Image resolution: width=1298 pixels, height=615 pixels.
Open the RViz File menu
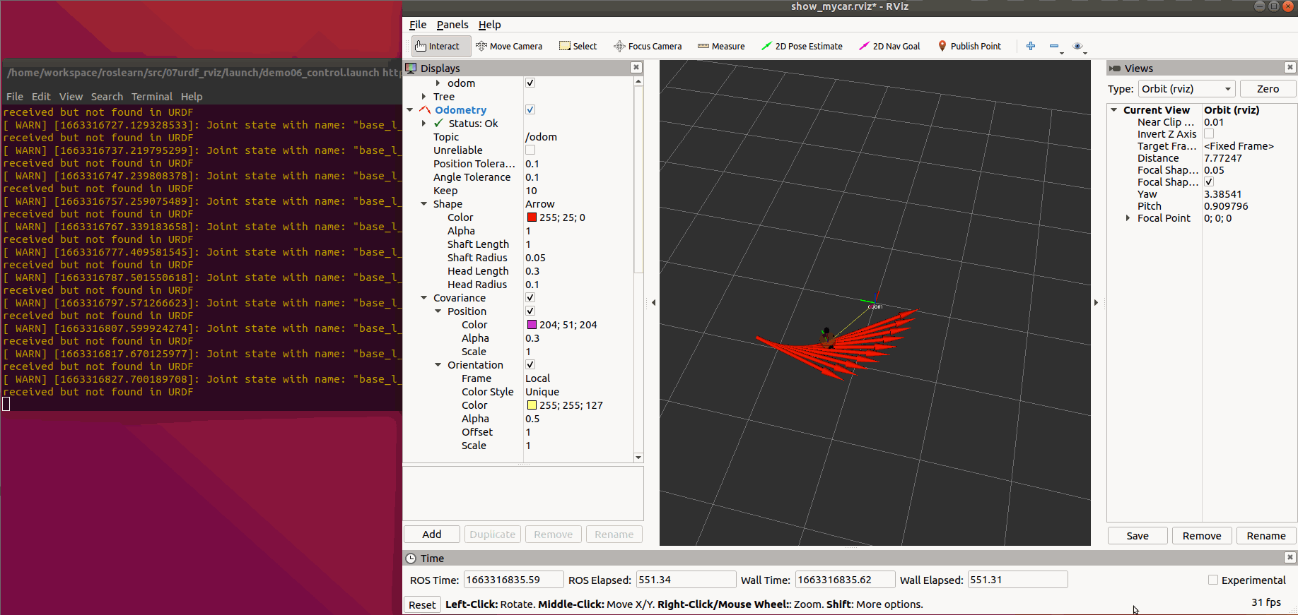pos(418,25)
